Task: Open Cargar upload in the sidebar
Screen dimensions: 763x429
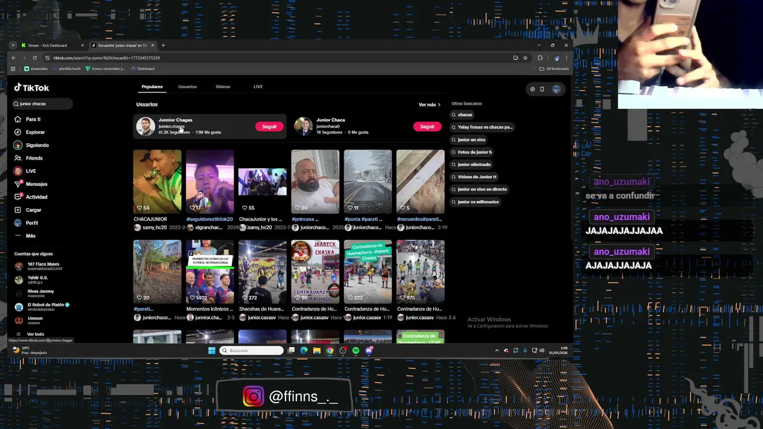Action: tap(28, 210)
